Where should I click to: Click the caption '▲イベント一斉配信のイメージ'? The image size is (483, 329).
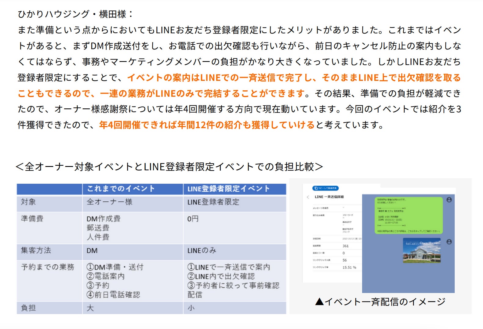380,302
